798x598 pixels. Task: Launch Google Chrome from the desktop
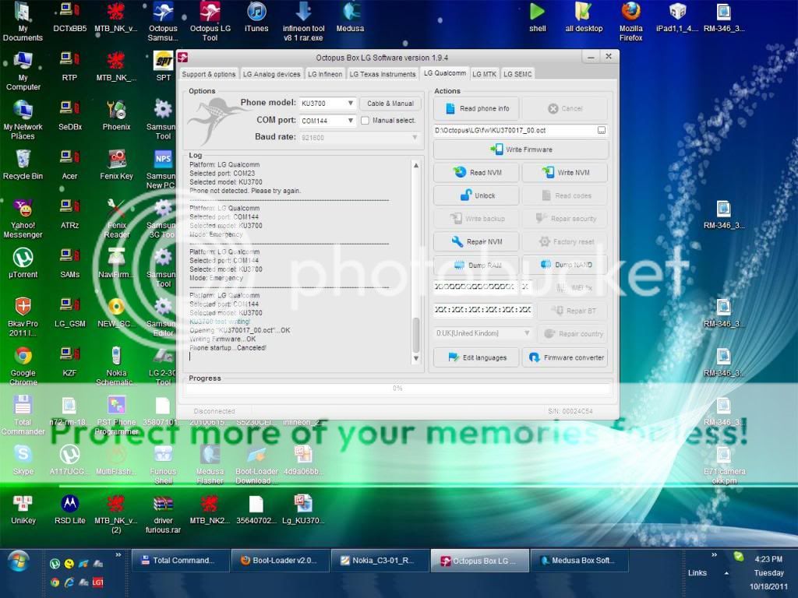(23, 366)
